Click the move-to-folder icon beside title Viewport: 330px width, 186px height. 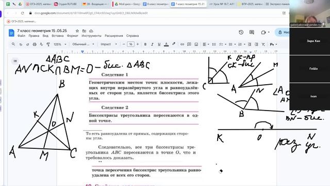[84, 31]
